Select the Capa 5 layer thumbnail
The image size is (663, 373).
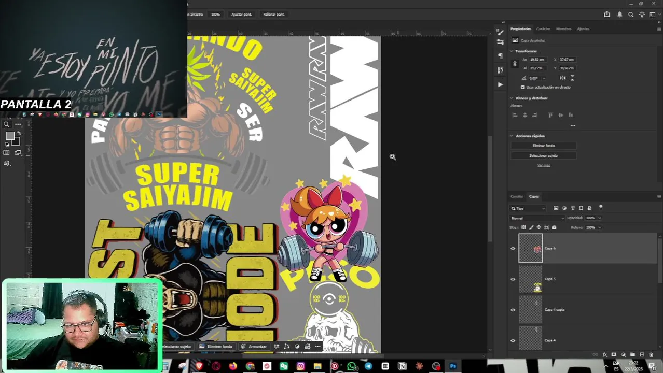(x=531, y=279)
